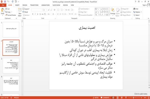Open the Arrange menu

point(113,12)
